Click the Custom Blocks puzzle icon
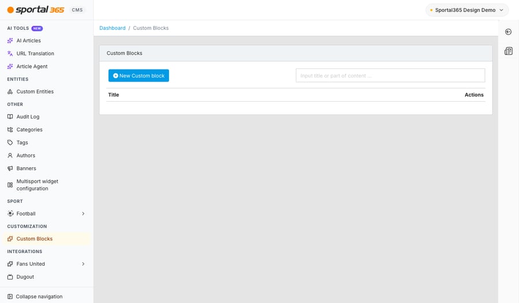Image resolution: width=519 pixels, height=303 pixels. [10, 239]
